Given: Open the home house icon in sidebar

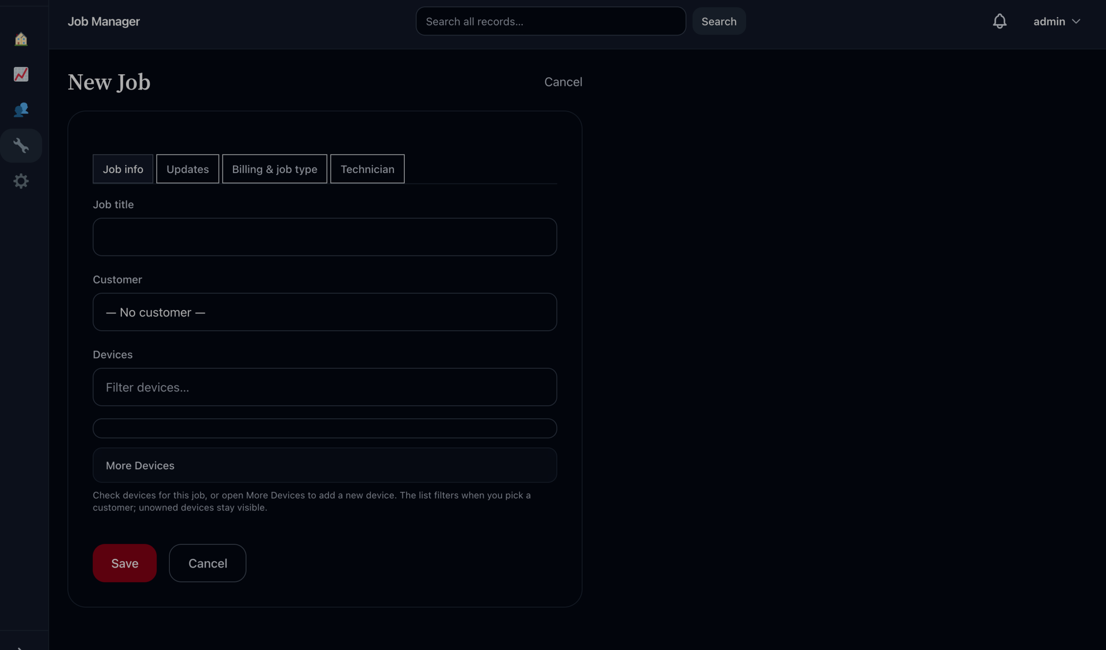Looking at the screenshot, I should (x=21, y=39).
